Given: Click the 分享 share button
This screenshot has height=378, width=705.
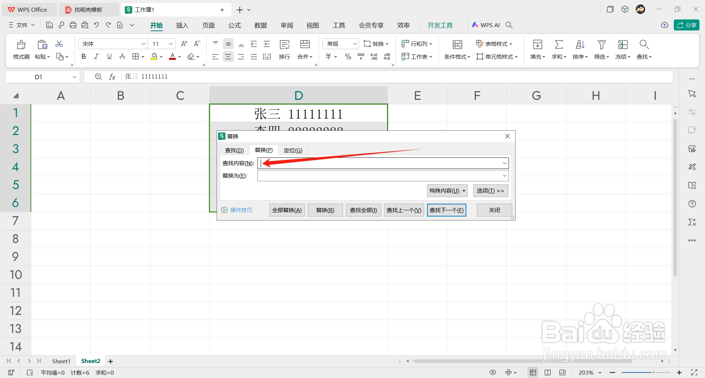Looking at the screenshot, I should pyautogui.click(x=687, y=25).
